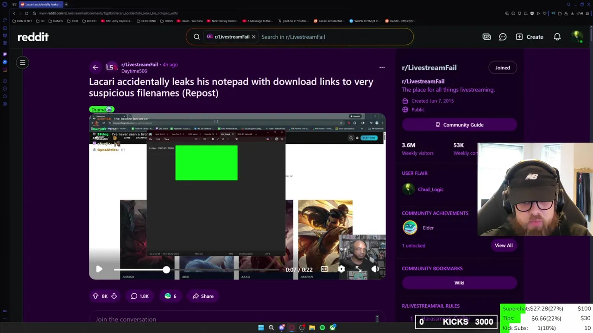The height and width of the screenshot is (333, 593).
Task: Open the A Message to the... bookmark
Action: point(258,21)
